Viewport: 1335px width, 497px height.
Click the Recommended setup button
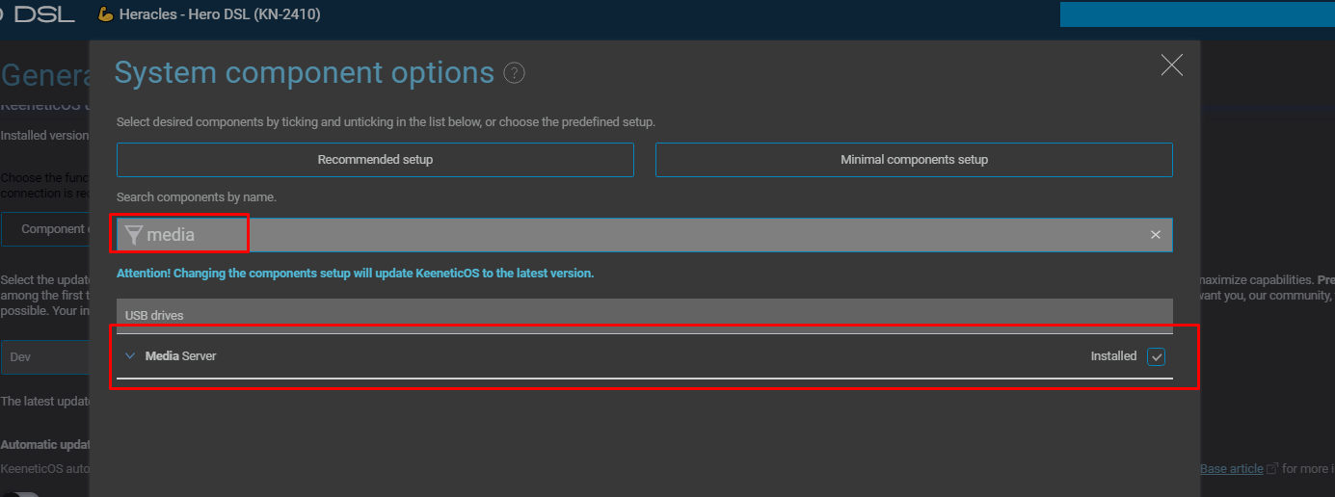pyautogui.click(x=375, y=160)
